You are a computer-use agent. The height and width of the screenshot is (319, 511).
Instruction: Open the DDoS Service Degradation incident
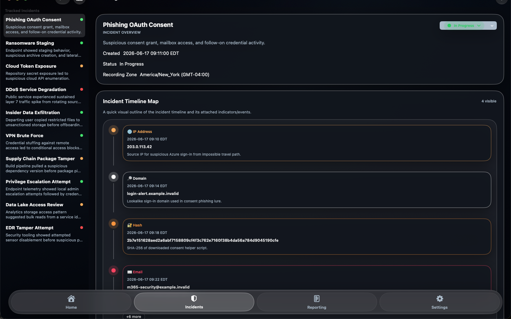pyautogui.click(x=44, y=95)
